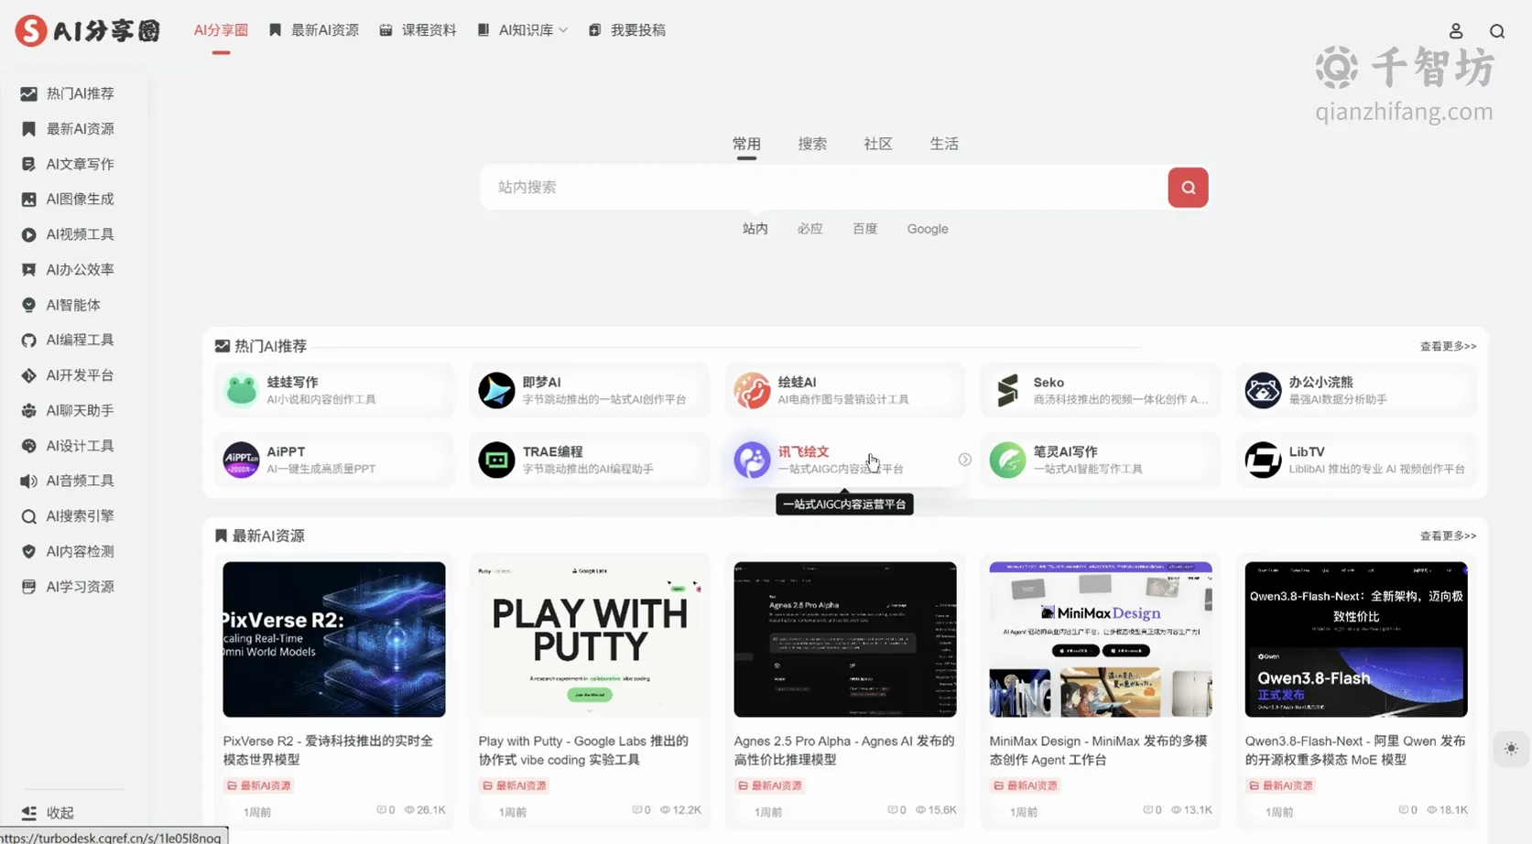
Task: Open the PixVerse R2 article thumbnail
Action: coord(334,639)
